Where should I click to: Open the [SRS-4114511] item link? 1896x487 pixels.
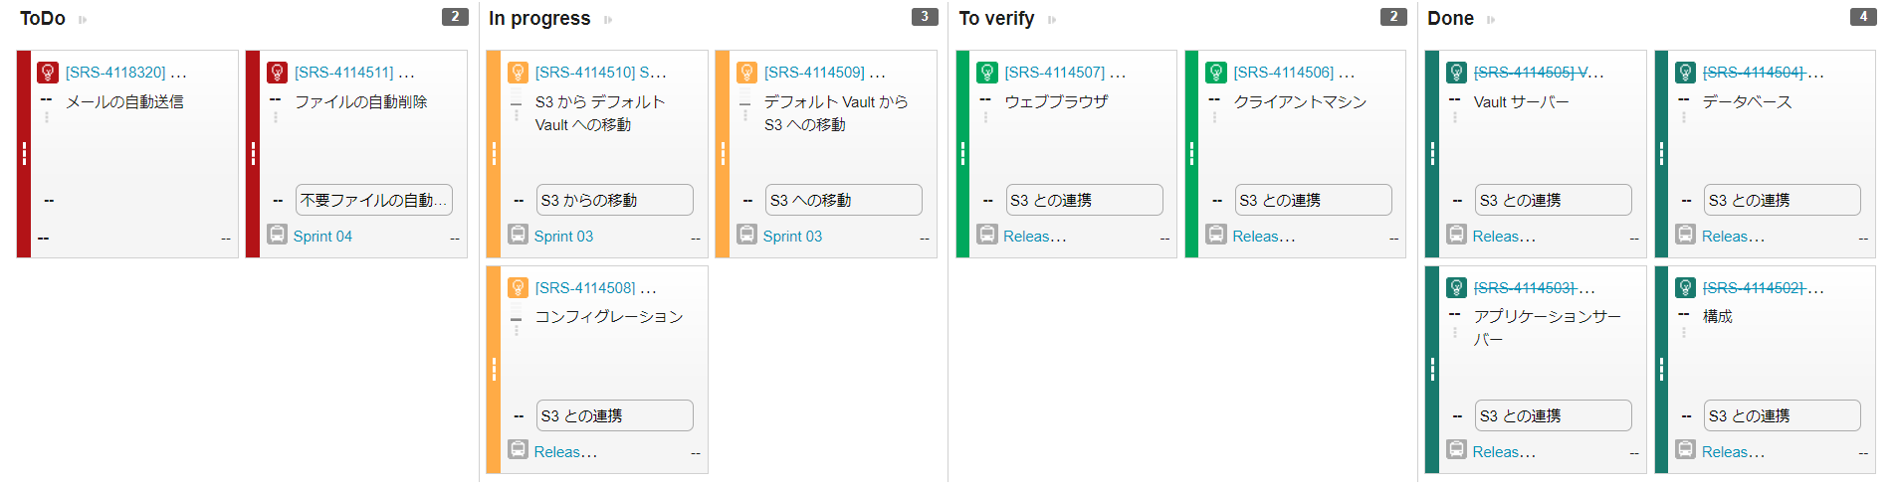tap(343, 73)
